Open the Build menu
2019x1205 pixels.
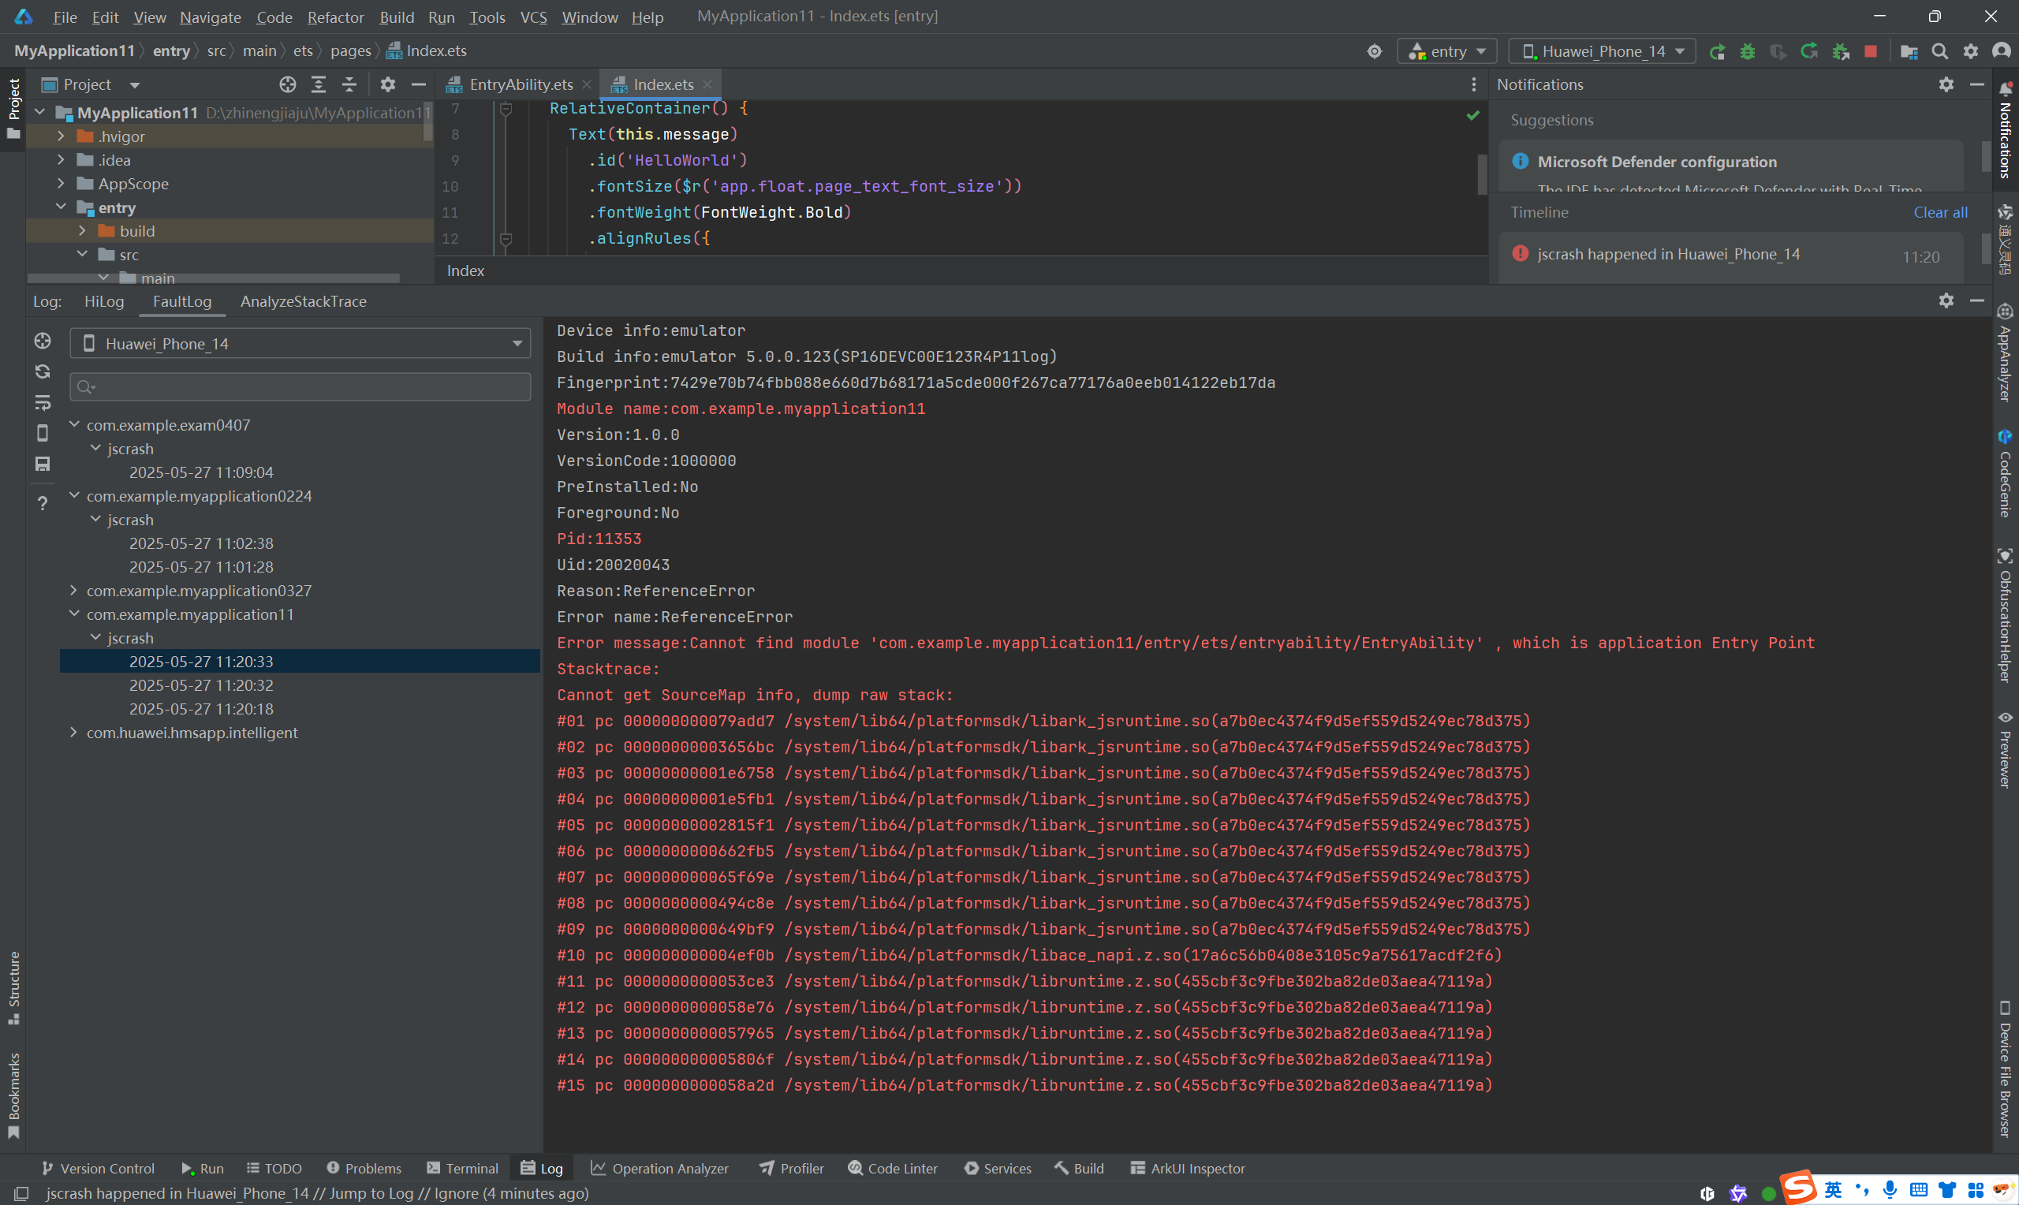pos(396,17)
